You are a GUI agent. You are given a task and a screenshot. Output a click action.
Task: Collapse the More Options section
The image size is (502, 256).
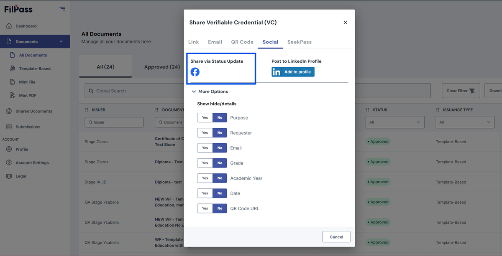(x=210, y=91)
